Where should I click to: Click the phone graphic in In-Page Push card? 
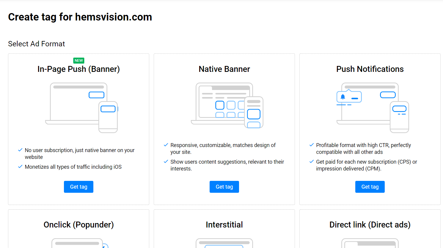coord(108,119)
